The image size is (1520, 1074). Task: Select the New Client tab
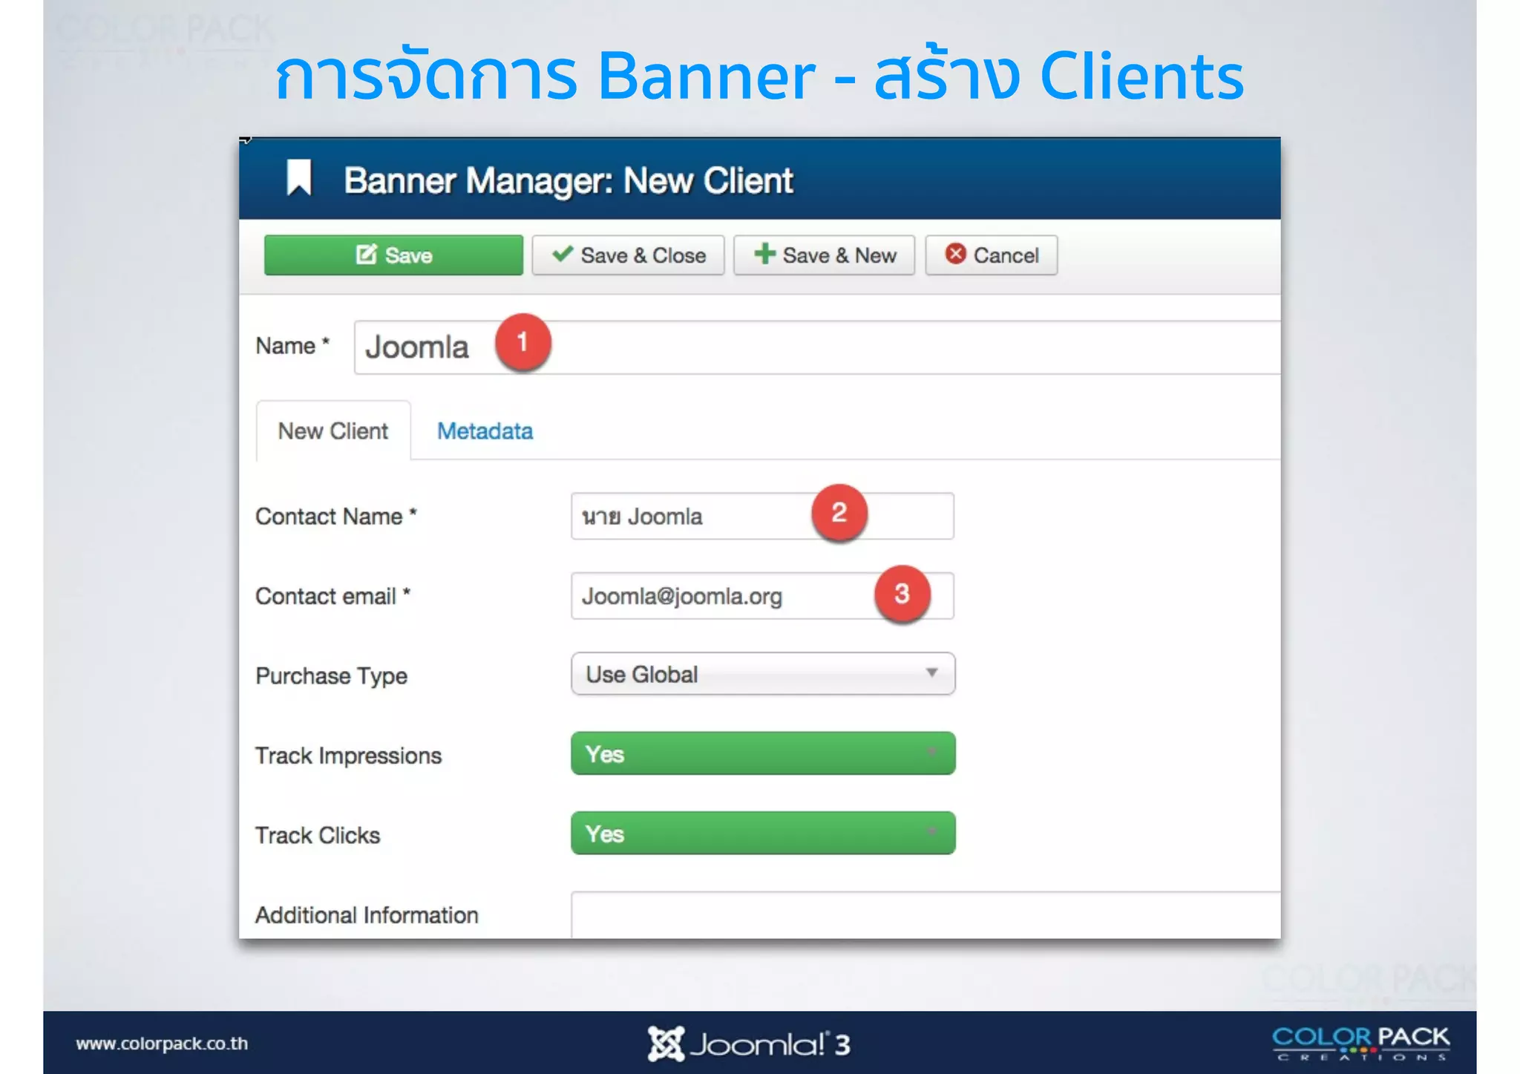coord(333,431)
